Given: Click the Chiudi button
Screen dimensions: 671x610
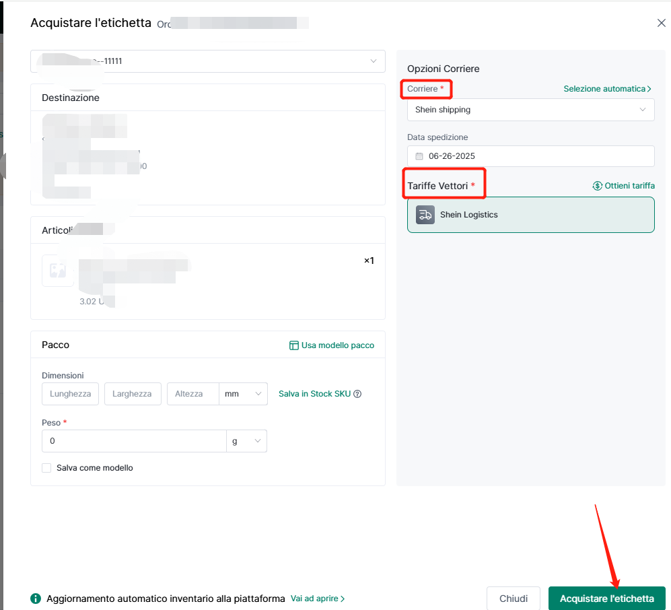Looking at the screenshot, I should click(513, 599).
